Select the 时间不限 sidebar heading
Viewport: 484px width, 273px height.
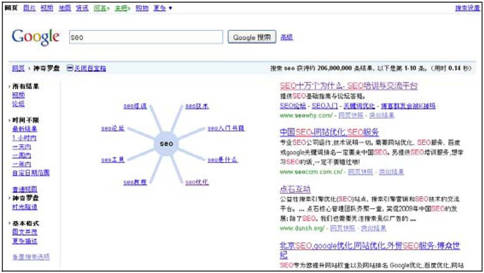click(25, 120)
